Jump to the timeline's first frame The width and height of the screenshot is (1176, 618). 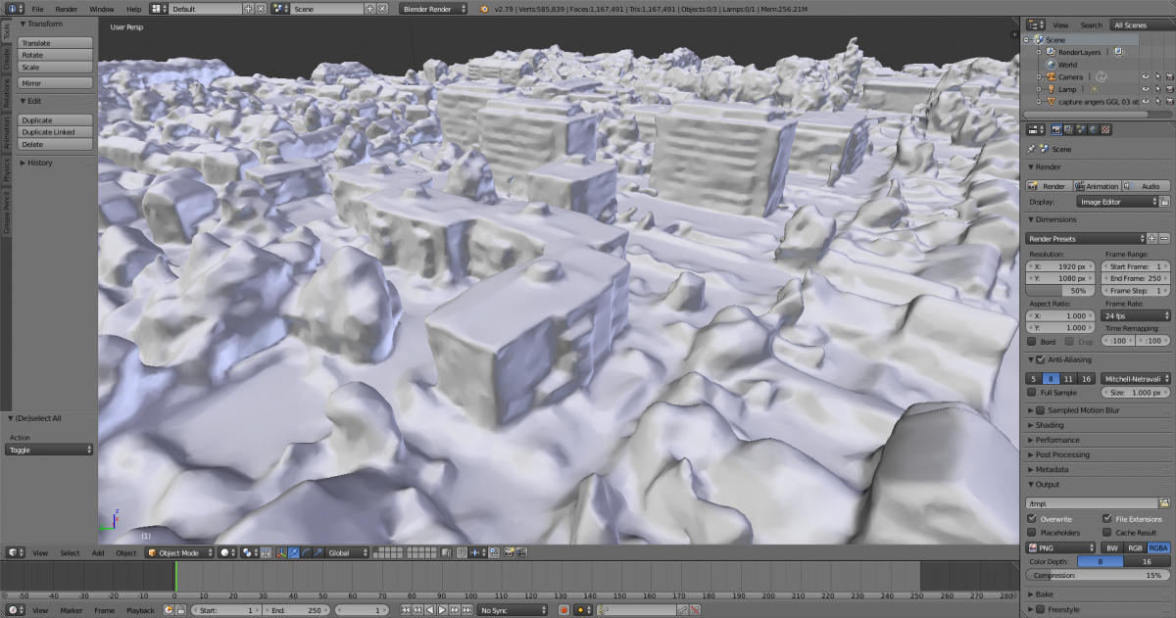click(x=407, y=610)
